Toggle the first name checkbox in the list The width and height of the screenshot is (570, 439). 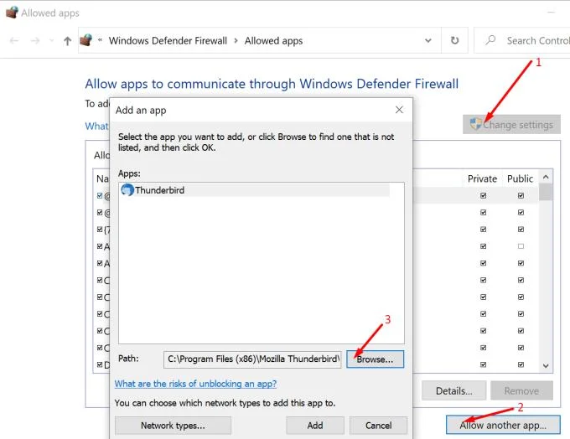(x=100, y=195)
